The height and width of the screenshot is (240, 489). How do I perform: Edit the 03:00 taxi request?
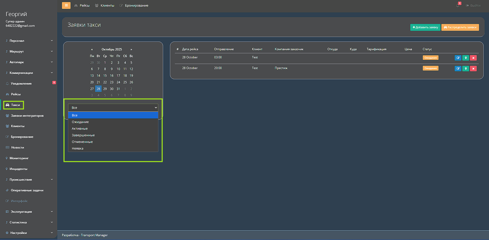(x=458, y=58)
